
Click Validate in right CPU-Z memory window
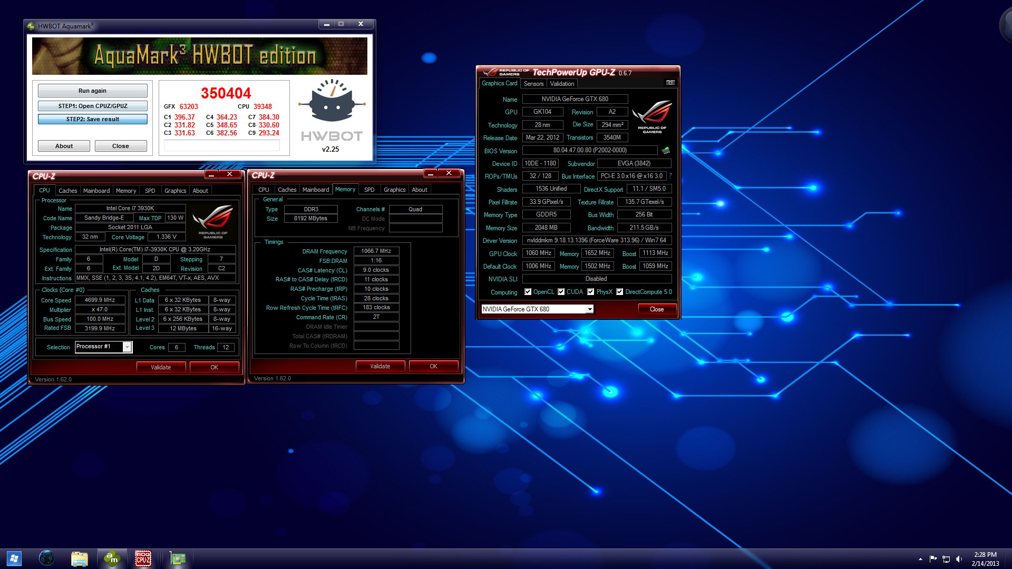point(380,366)
